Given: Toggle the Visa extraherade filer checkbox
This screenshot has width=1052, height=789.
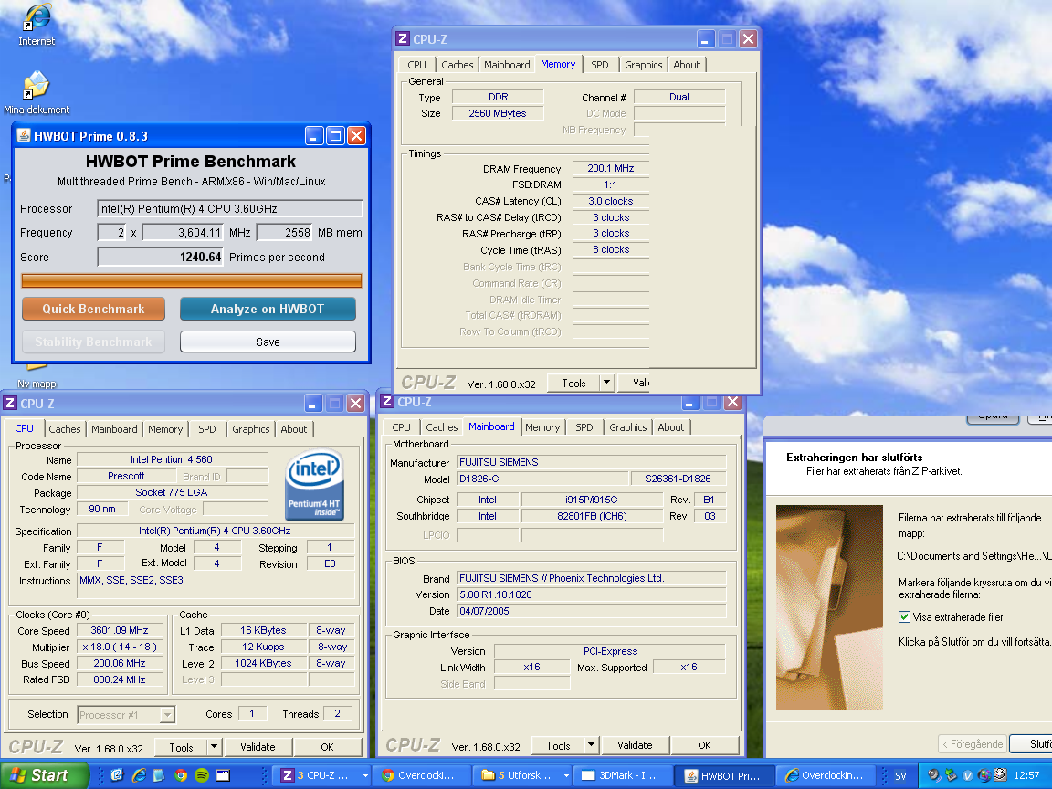Looking at the screenshot, I should pyautogui.click(x=904, y=616).
